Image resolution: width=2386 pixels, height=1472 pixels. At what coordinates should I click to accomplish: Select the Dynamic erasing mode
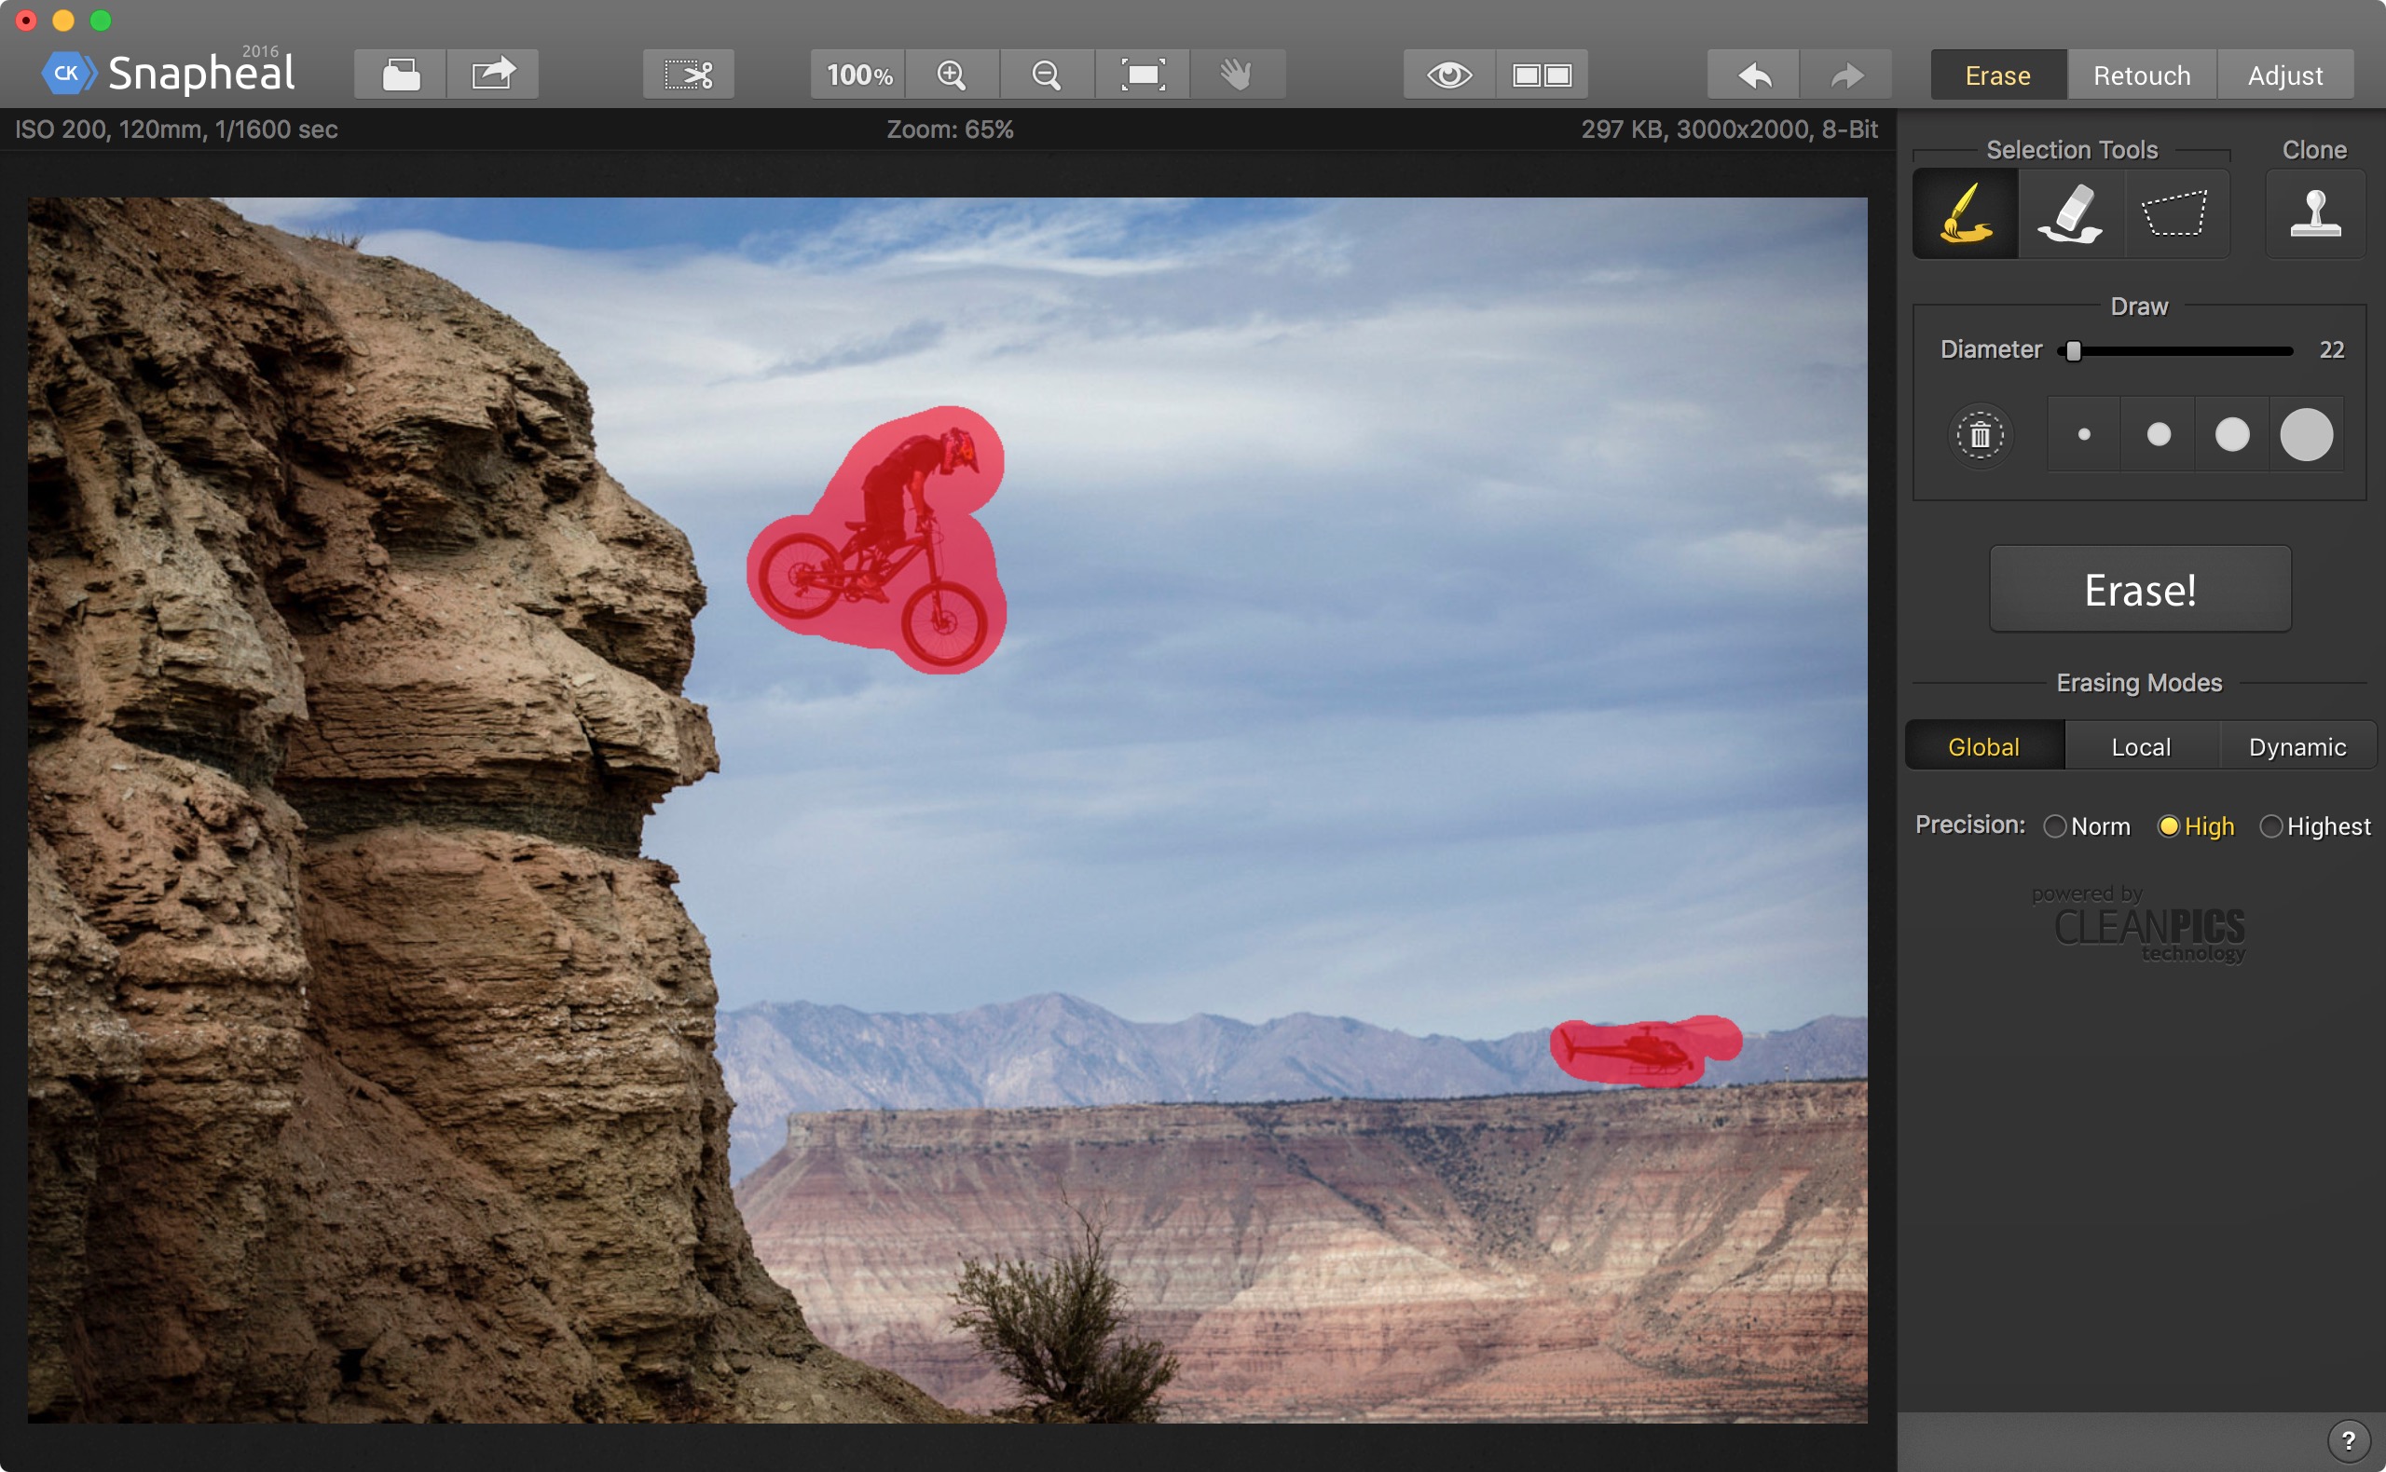(2296, 746)
